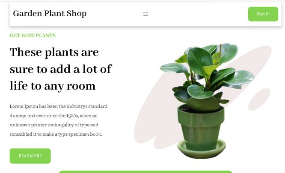Open the hamburger navigation menu icon
This screenshot has height=173, width=285.
click(x=145, y=14)
